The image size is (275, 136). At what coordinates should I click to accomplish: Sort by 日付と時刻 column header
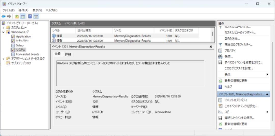pyautogui.click(x=94, y=30)
